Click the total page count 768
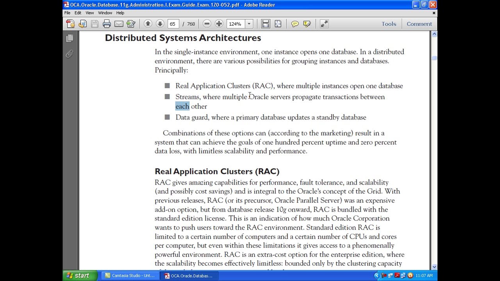The image size is (500, 281). (191, 24)
